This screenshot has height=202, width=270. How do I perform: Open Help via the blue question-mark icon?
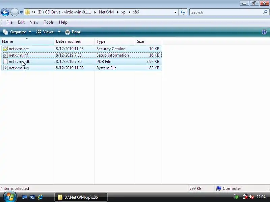pos(264,32)
